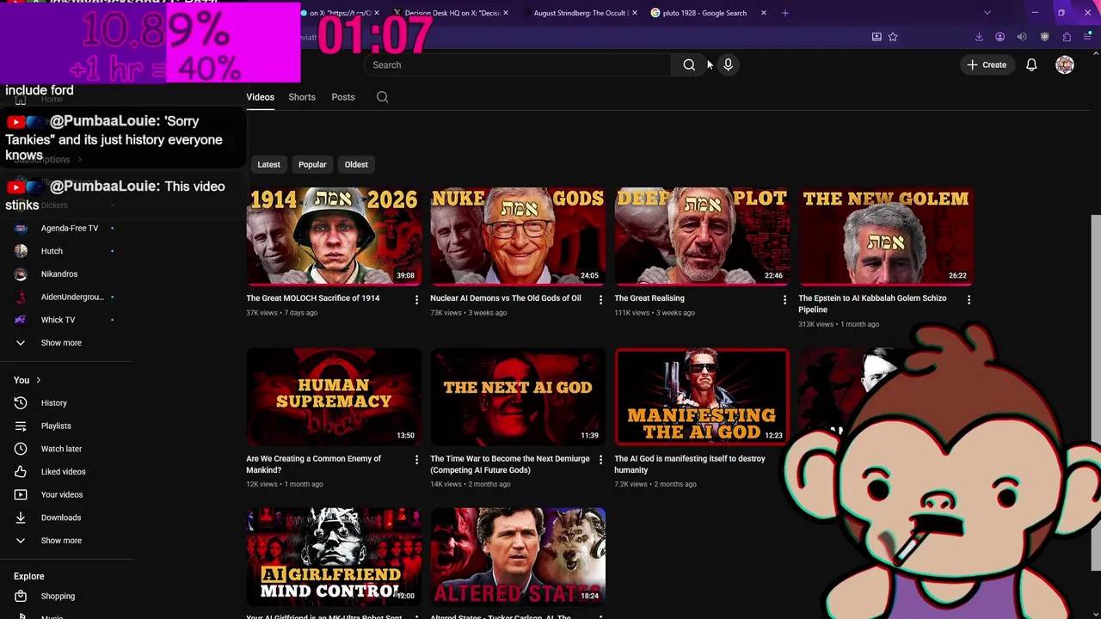
Task: Open The Next AI God thumbnail
Action: click(x=518, y=396)
